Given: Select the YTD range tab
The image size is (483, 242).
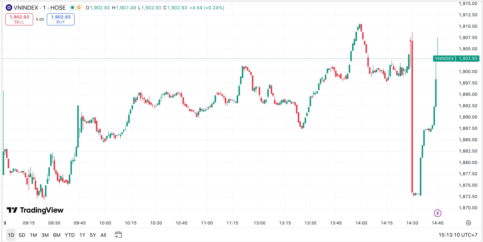Looking at the screenshot, I should click(70, 235).
